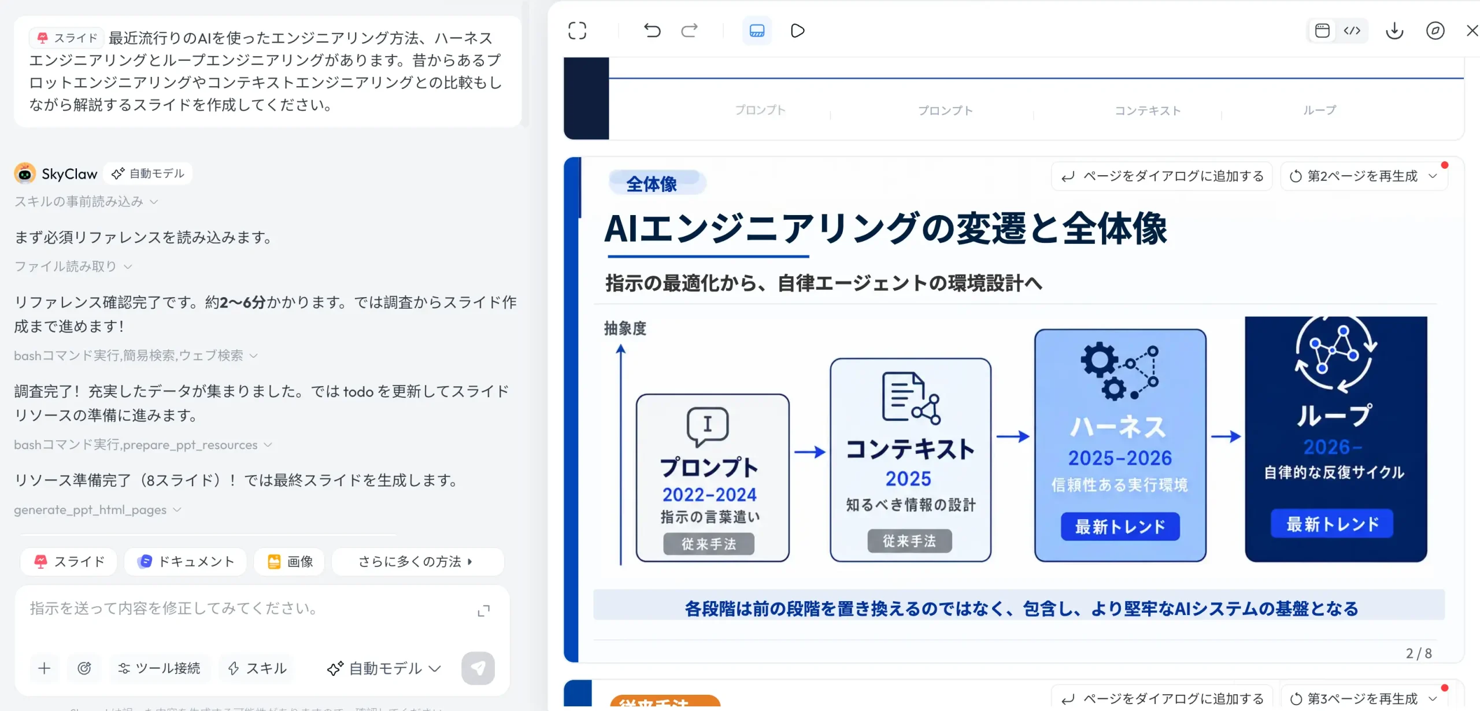The image size is (1480, 711).
Task: Select the ドキュメント creation mode
Action: [x=186, y=561]
